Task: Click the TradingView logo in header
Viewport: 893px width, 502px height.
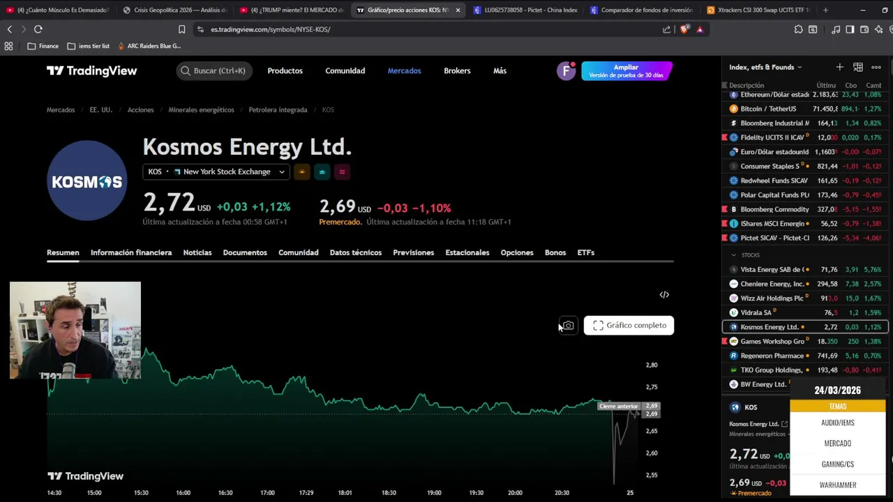Action: (91, 70)
